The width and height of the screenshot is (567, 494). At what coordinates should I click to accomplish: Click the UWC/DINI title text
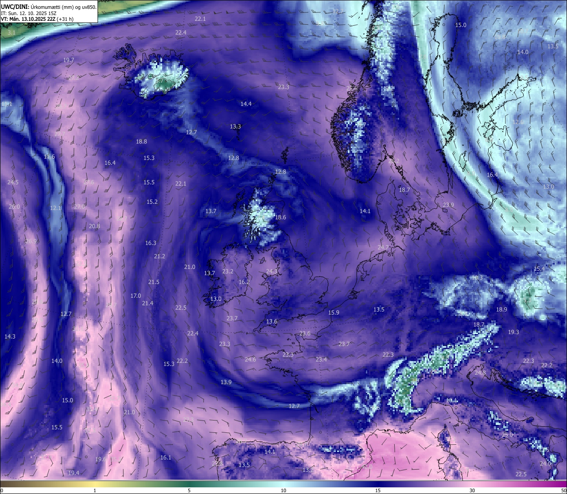[x=14, y=7]
